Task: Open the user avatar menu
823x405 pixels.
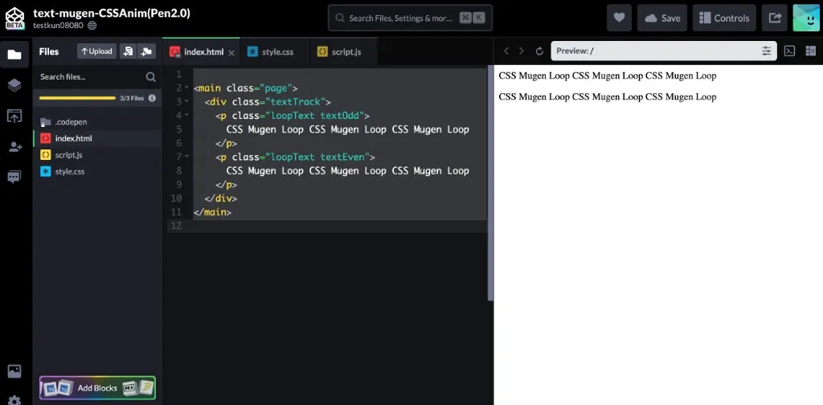Action: 806,18
